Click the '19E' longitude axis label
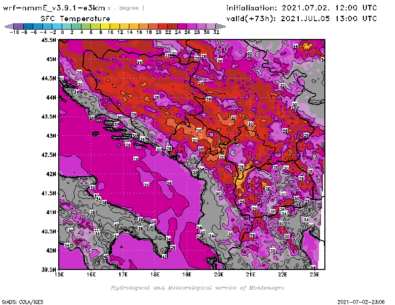Viewport: 395px width, 305px height. tap(187, 275)
